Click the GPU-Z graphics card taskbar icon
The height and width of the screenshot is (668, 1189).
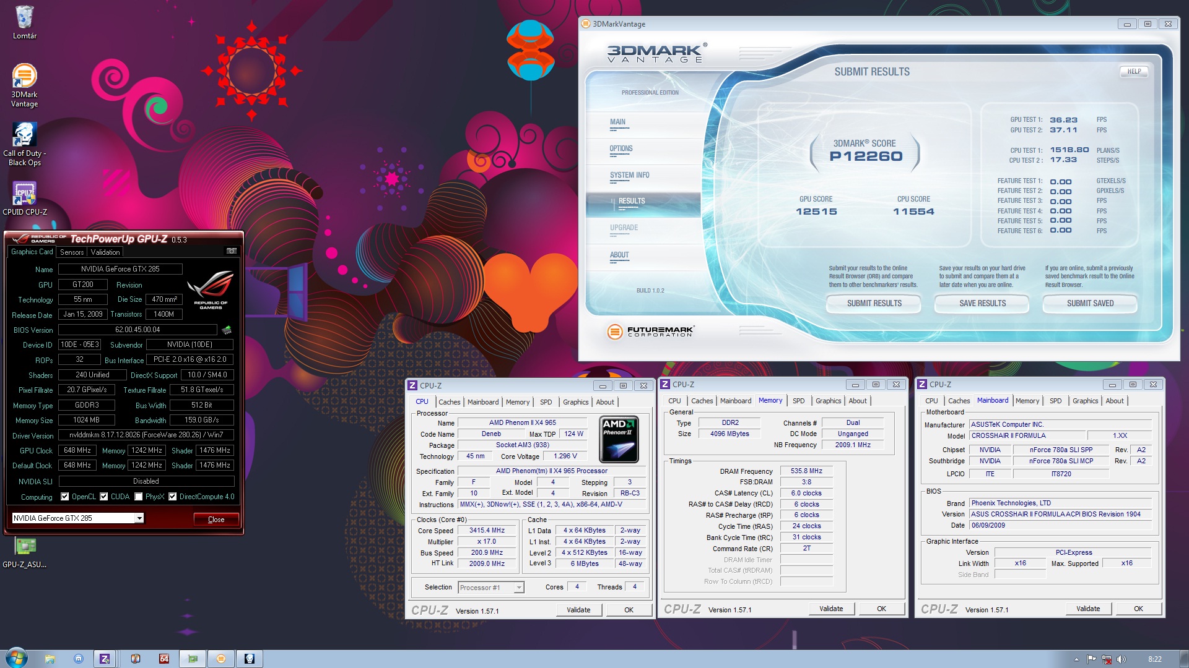pos(193,659)
